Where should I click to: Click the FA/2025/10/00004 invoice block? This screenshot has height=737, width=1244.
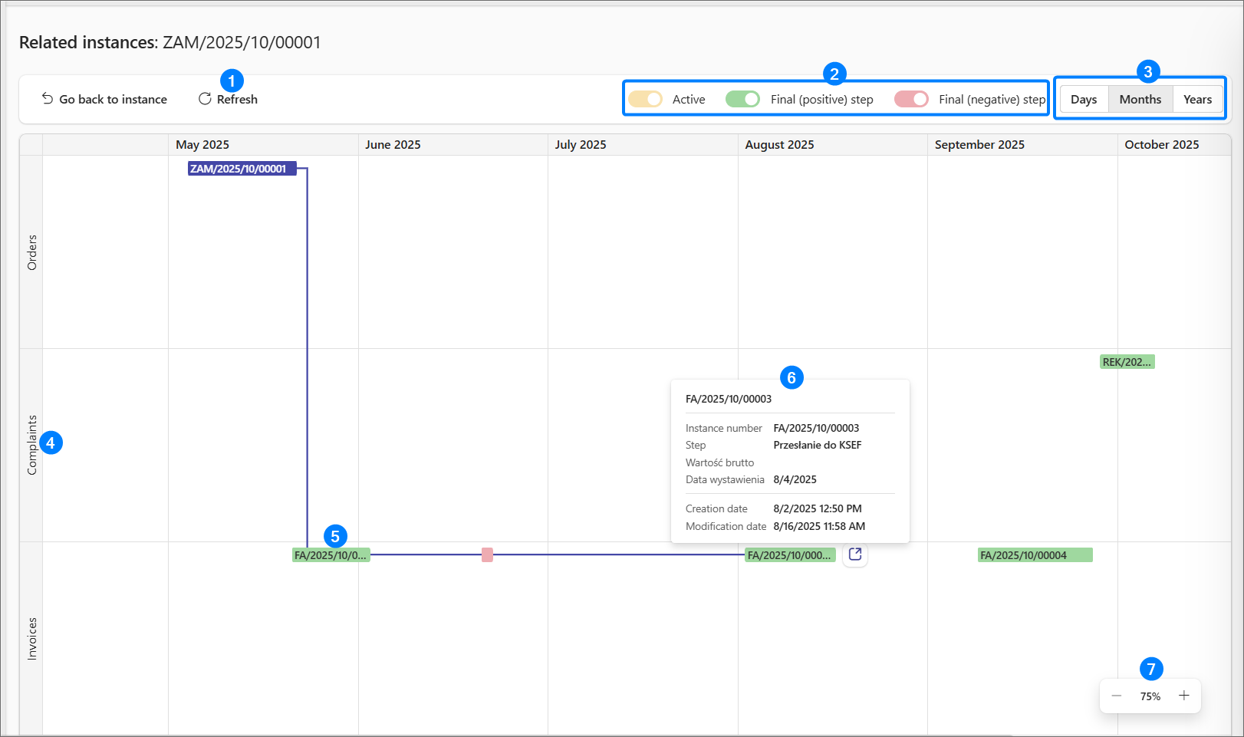point(1035,555)
